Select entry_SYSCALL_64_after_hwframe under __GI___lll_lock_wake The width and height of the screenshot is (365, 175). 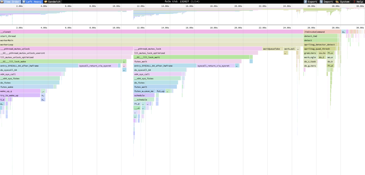pos(39,66)
